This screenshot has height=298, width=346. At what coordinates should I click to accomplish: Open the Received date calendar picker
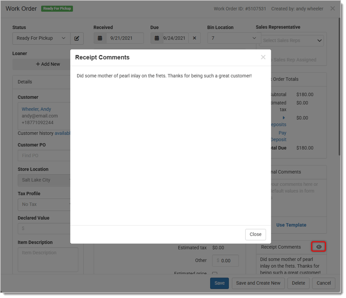pos(100,38)
